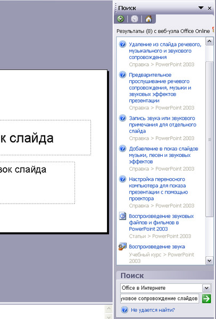Open 'Предварительное прослушивание речевого сопровождения' topic
Screen dimensions: 216x319
pyautogui.click(x=160, y=88)
